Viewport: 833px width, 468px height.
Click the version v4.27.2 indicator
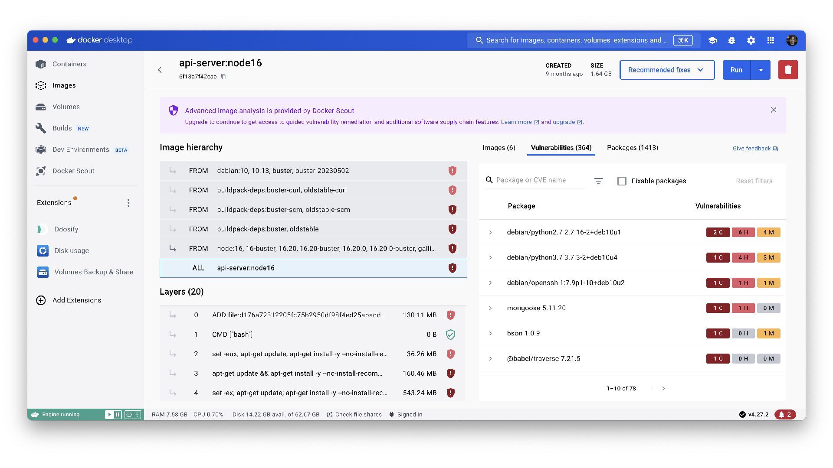754,415
